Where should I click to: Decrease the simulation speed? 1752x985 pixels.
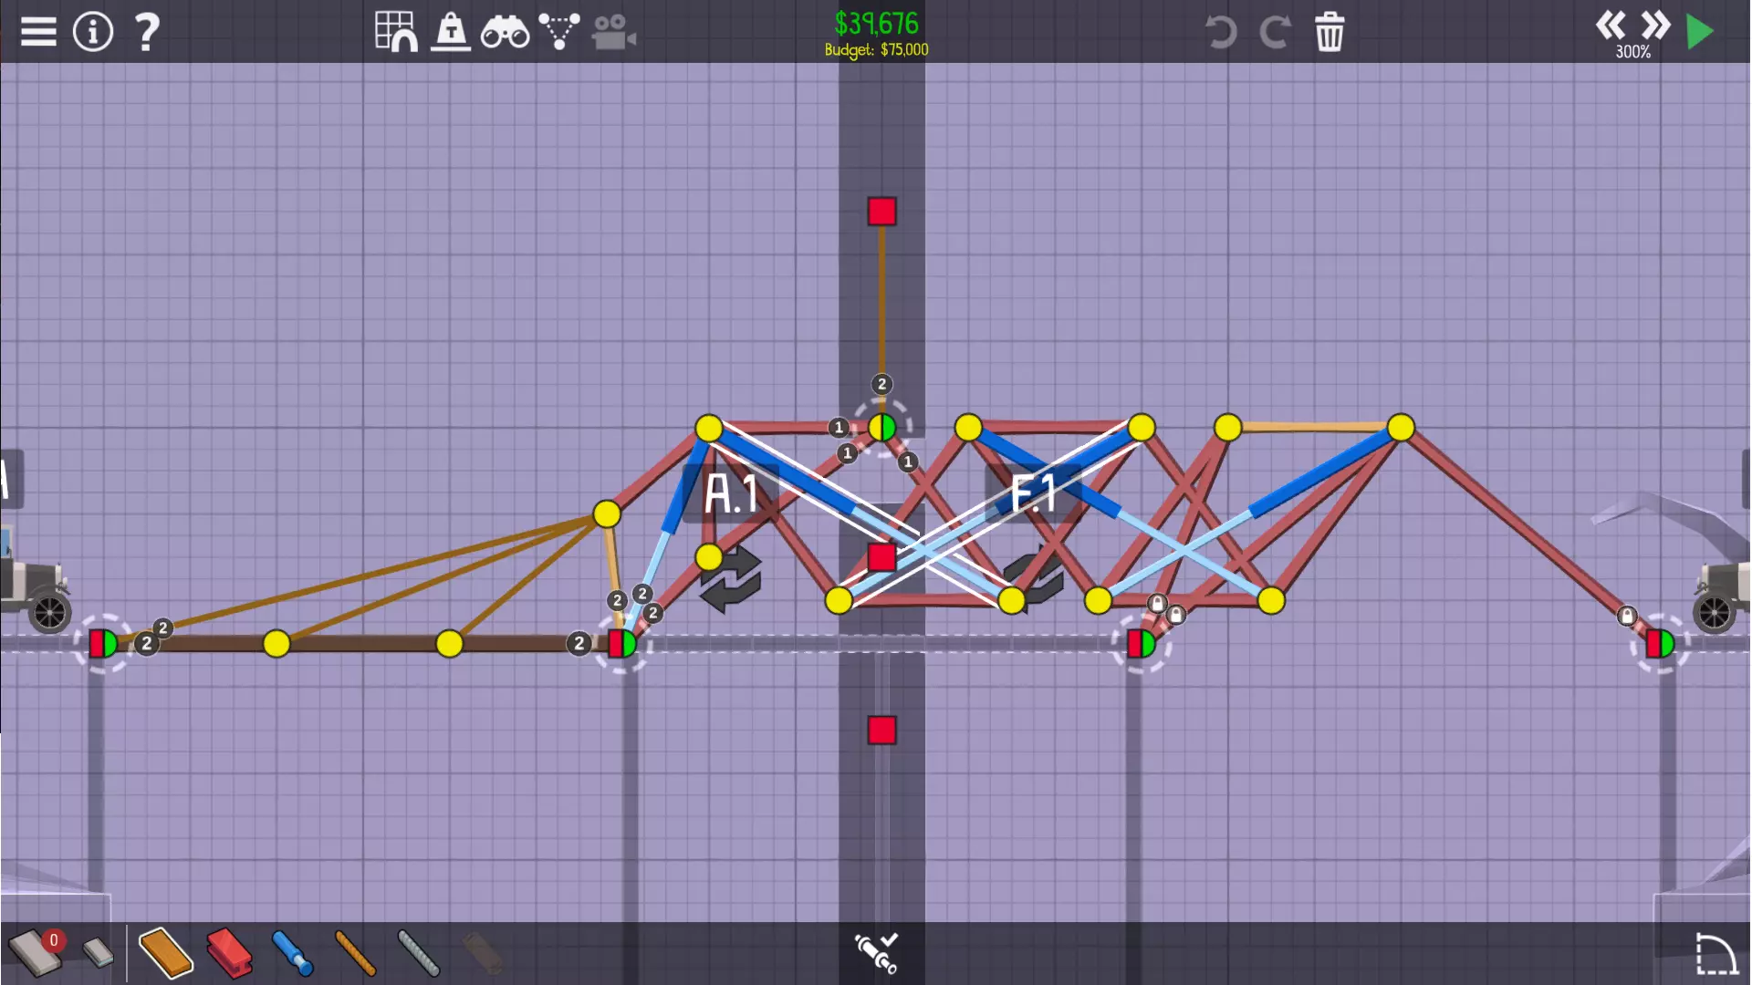[x=1610, y=25]
